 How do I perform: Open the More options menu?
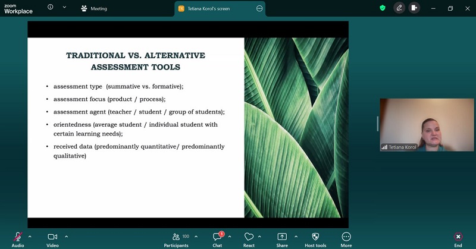click(x=346, y=237)
